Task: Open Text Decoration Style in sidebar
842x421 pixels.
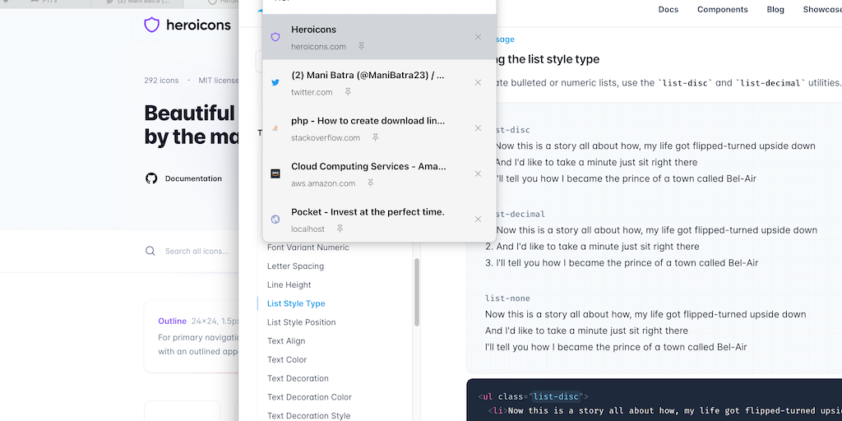Action: 309,416
